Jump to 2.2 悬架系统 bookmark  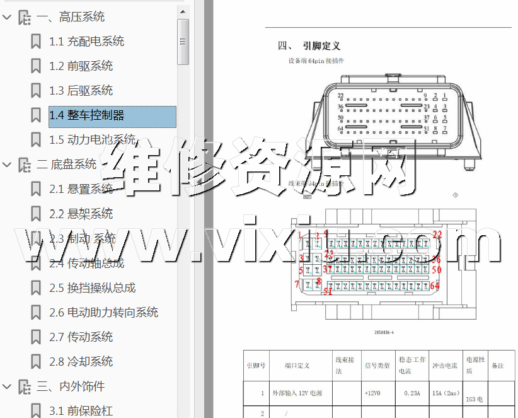[81, 214]
